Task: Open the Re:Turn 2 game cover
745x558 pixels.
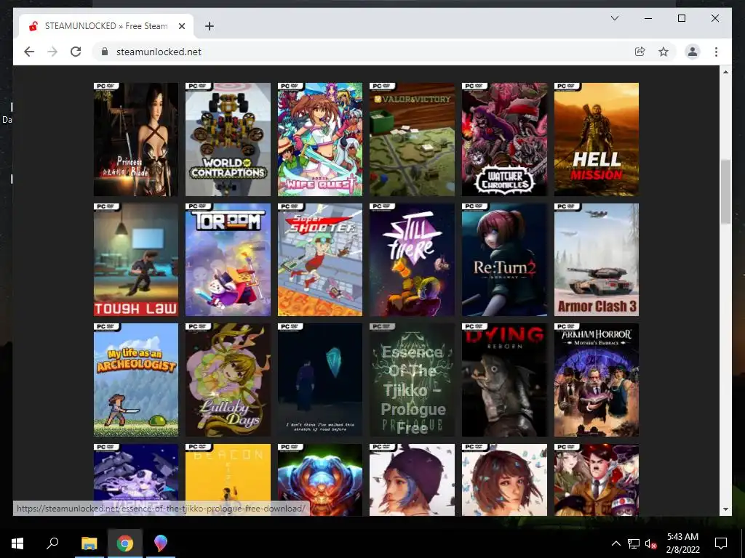Action: click(x=504, y=259)
